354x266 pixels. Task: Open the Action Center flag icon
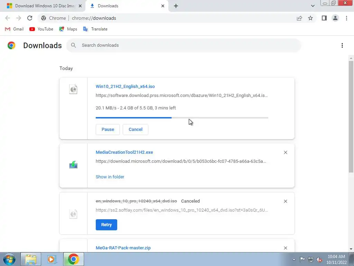(302, 259)
